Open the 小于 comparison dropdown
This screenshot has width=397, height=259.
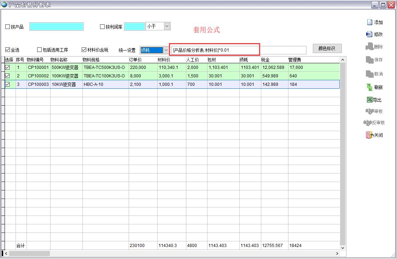[x=167, y=26]
